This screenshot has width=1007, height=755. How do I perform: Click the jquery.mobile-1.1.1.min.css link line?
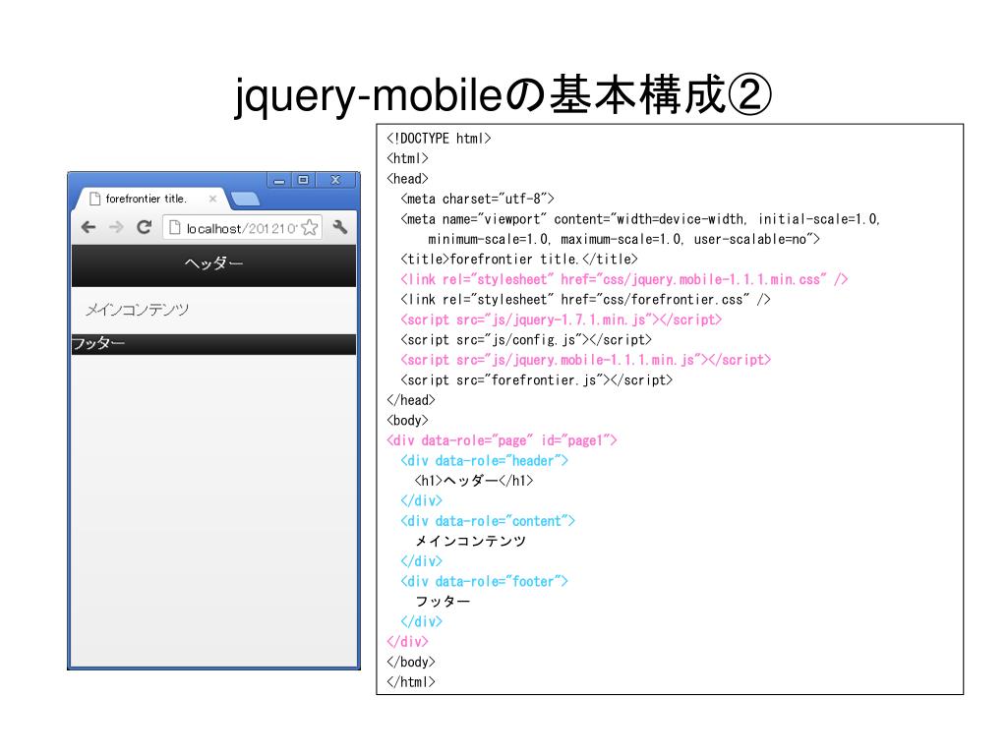click(624, 280)
